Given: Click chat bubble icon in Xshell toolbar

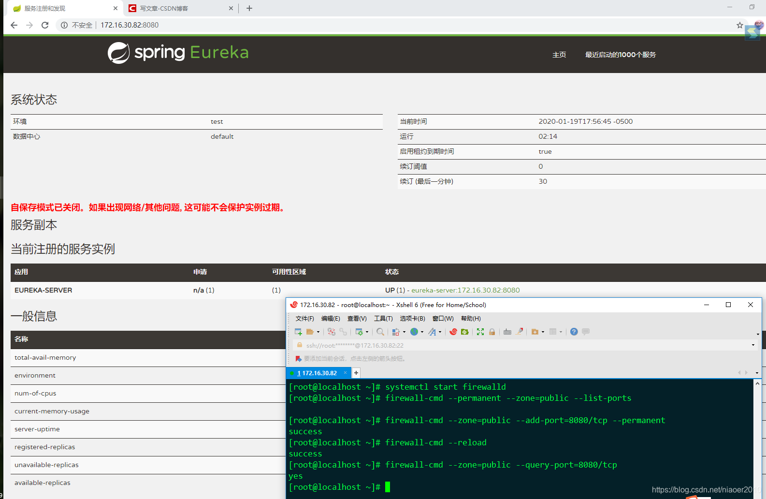Looking at the screenshot, I should tap(586, 332).
